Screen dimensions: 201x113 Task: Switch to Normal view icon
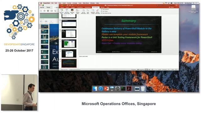pyautogui.click(x=146, y=70)
